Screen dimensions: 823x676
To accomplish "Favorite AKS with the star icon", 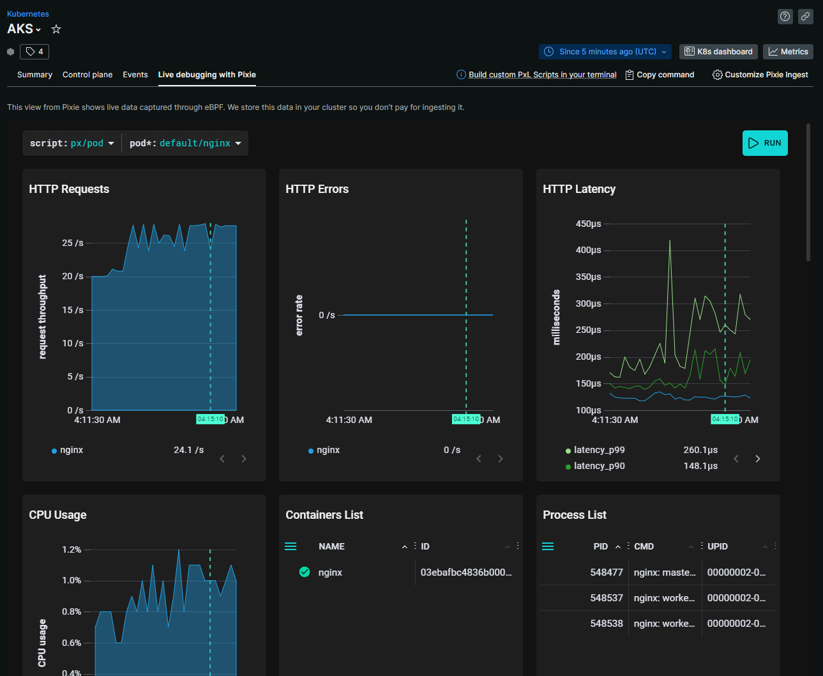I will coord(56,29).
